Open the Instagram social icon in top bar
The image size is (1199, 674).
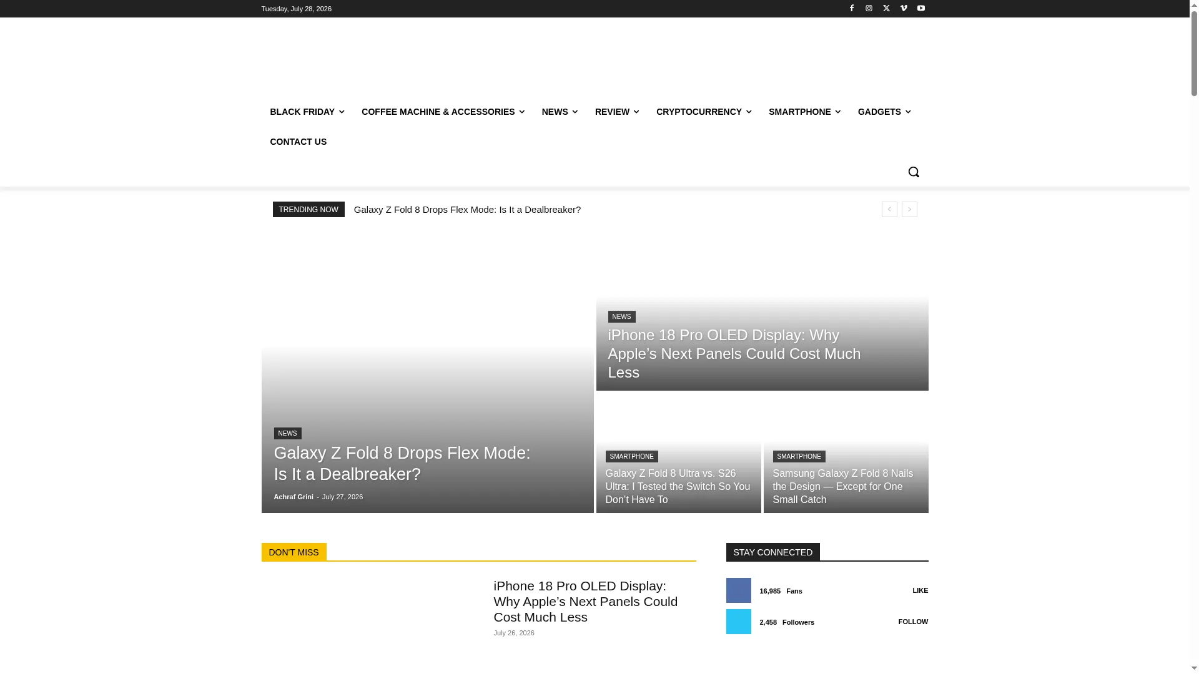tap(869, 8)
